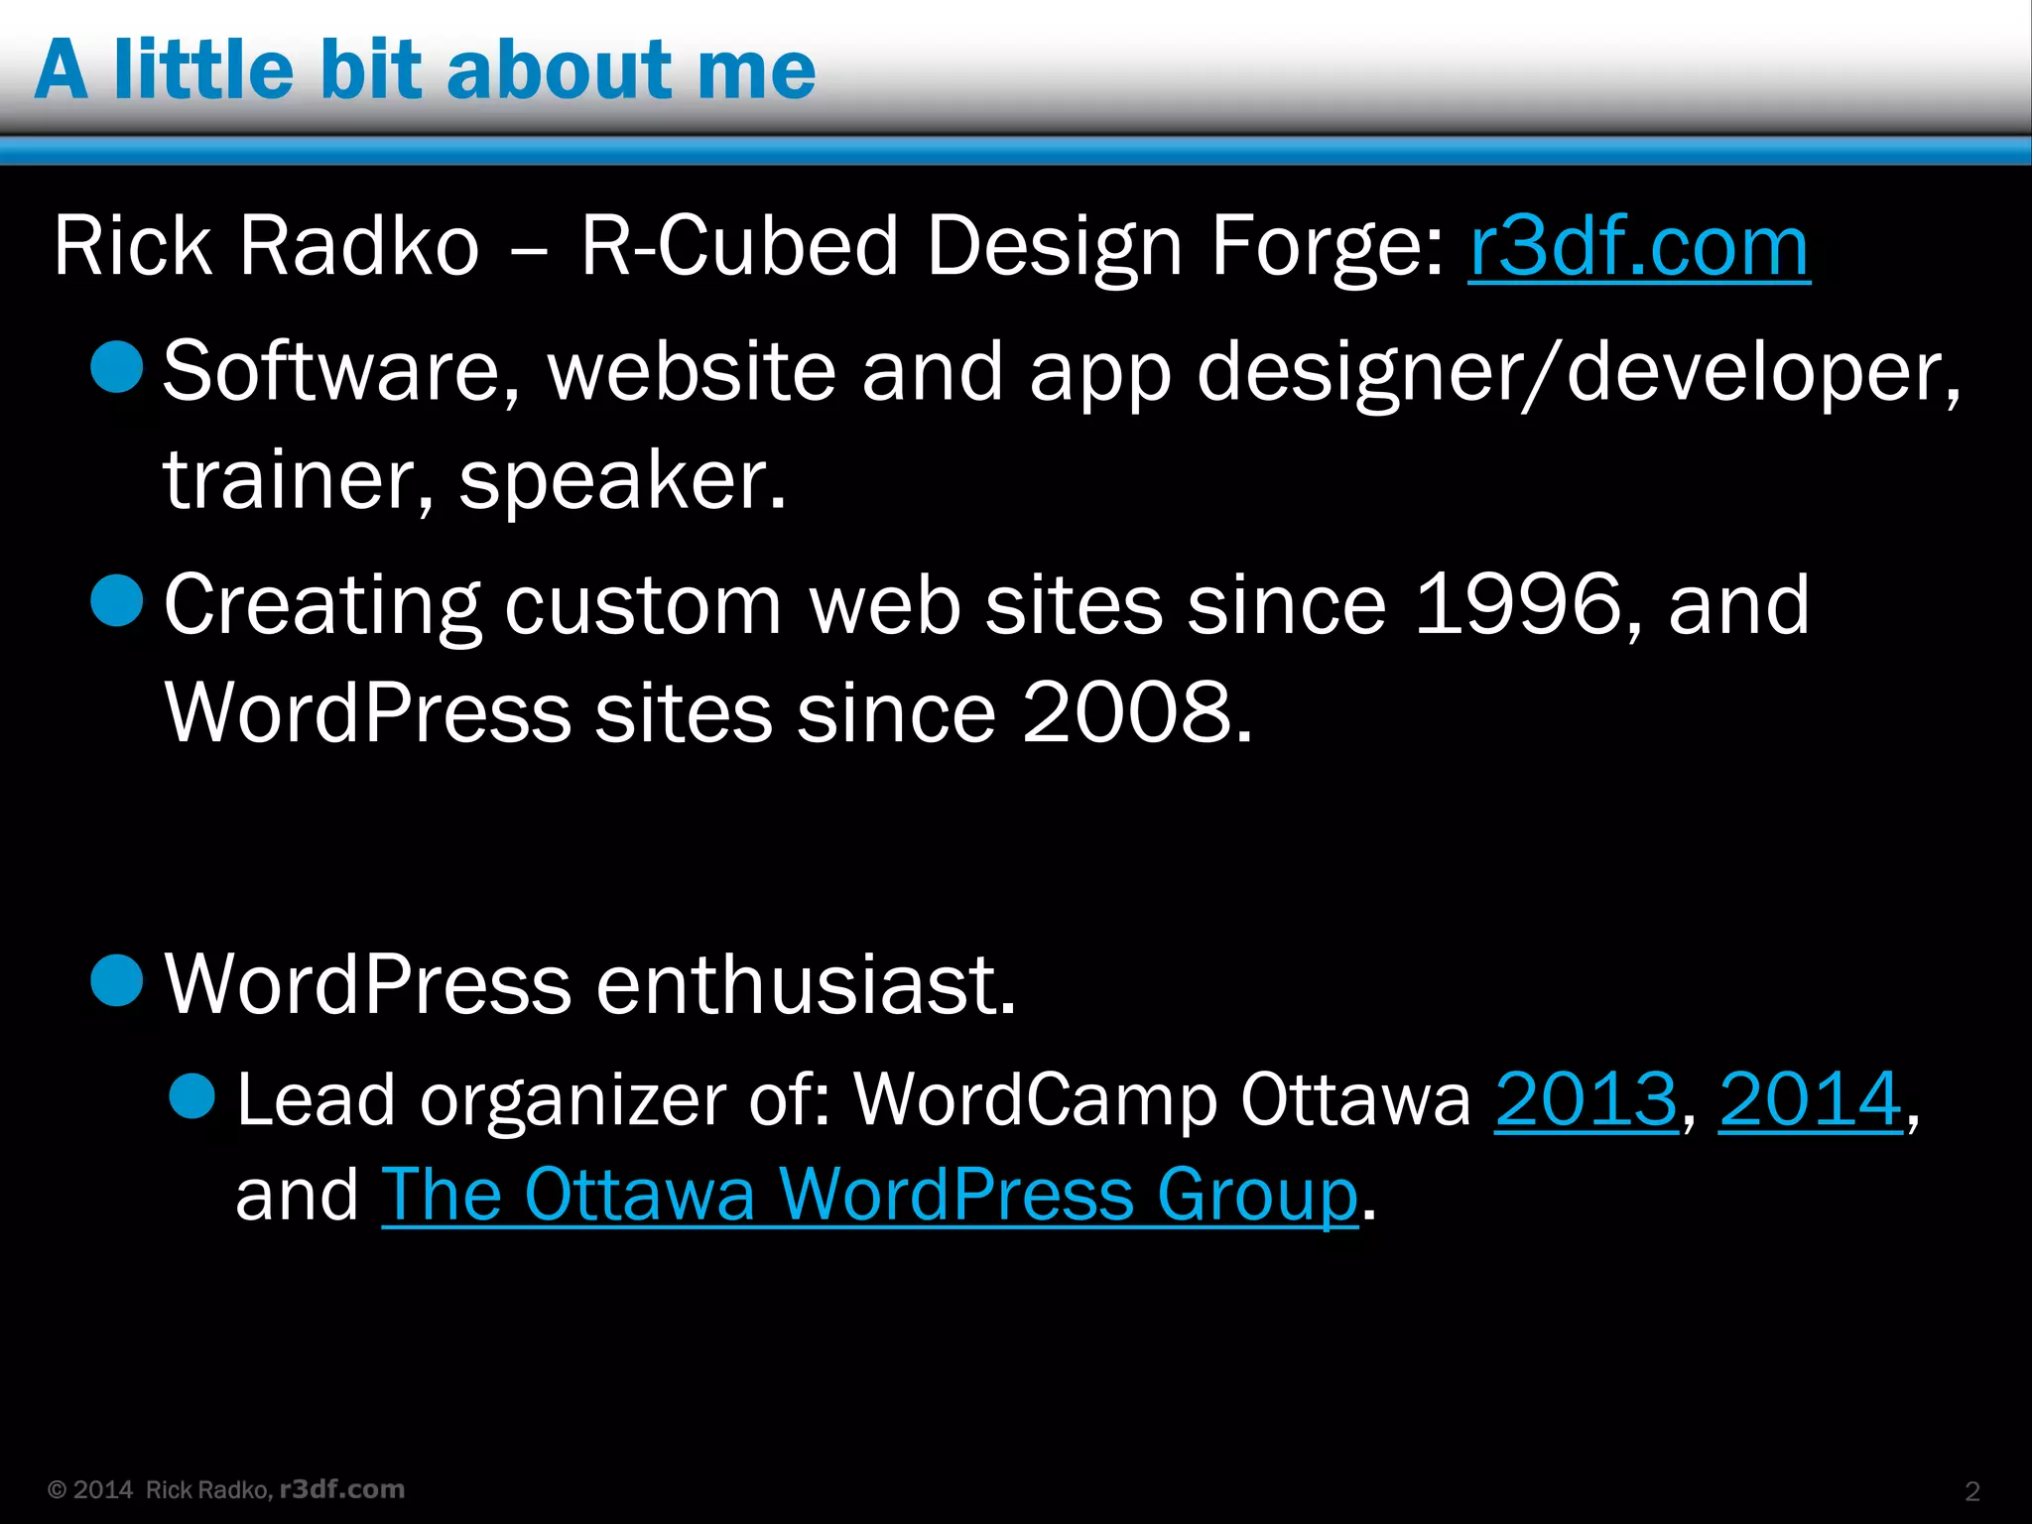
Task: Click the '© 2014 Rick Radko, r3df.com' footer
Action: point(226,1489)
